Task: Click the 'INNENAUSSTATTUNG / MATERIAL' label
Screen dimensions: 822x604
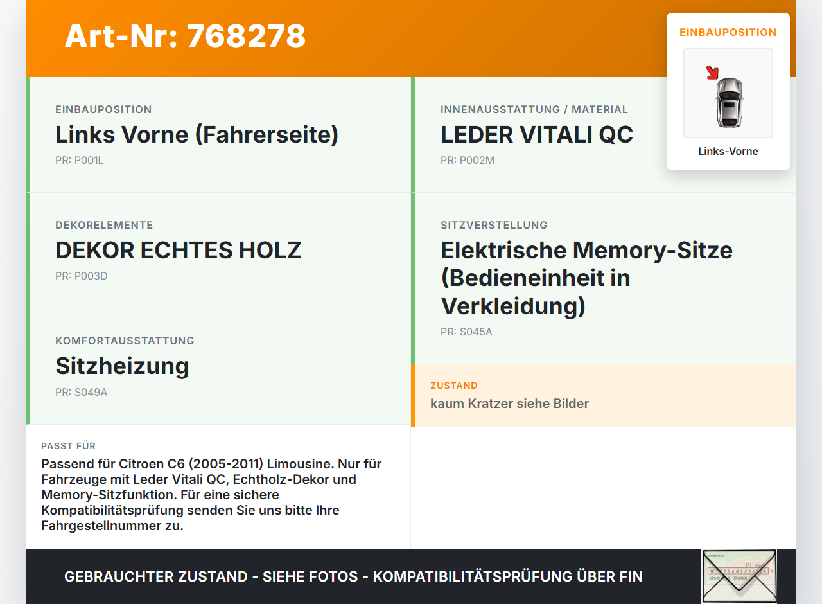Action: 534,110
